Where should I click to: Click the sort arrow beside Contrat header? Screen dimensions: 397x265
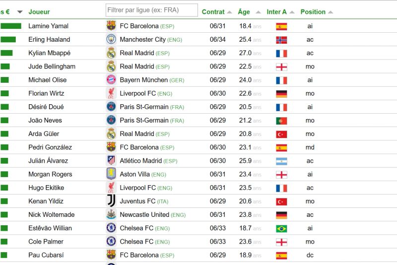click(x=229, y=12)
